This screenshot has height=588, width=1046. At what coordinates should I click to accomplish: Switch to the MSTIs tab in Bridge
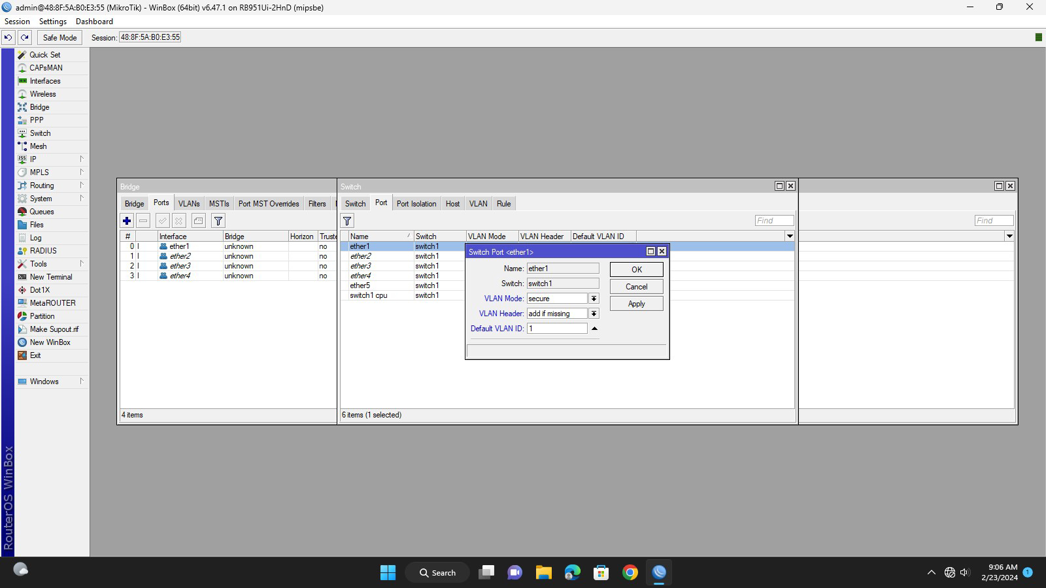[219, 204]
